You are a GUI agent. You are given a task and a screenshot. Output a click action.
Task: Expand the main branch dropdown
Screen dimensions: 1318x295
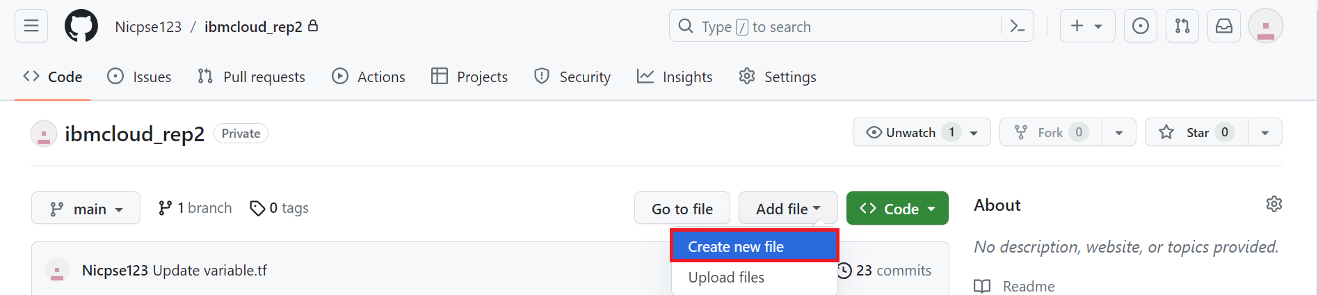click(x=86, y=209)
